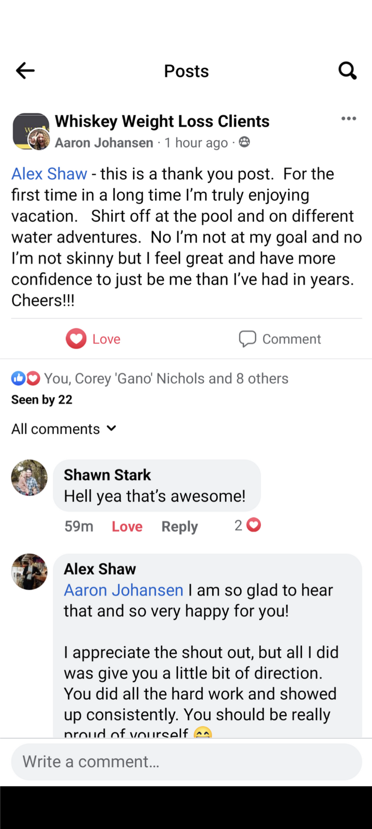The height and width of the screenshot is (829, 372).
Task: Reply to Shawn Stark's comment
Action: click(x=179, y=527)
